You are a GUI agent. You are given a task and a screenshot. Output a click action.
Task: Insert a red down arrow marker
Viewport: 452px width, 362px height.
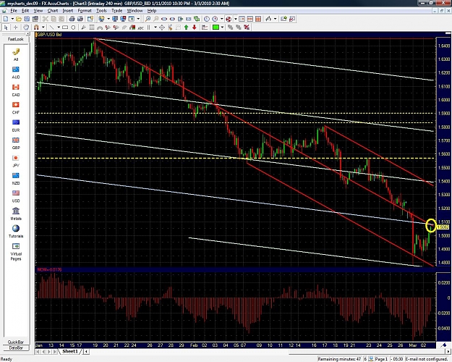195,28
